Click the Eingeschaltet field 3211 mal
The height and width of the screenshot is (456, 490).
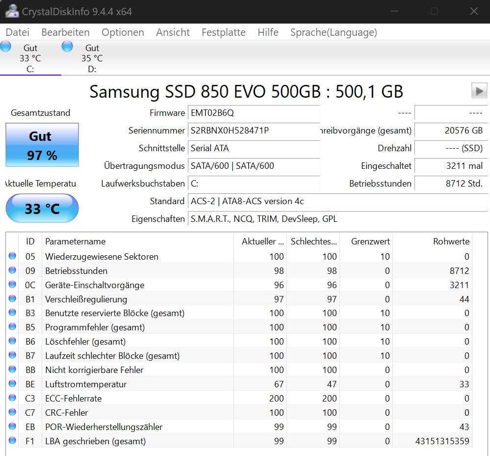coord(451,166)
